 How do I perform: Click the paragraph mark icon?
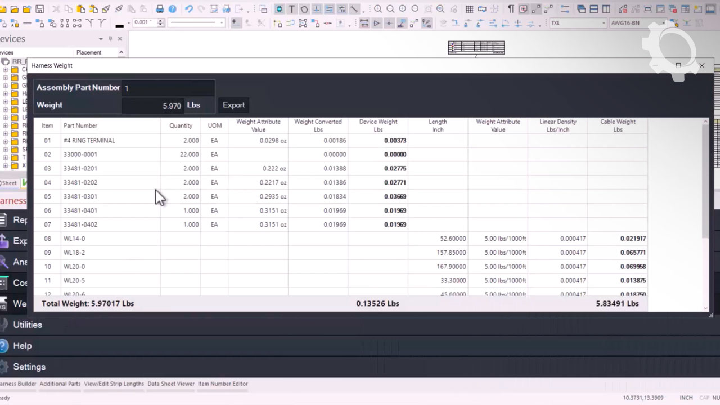(x=511, y=9)
